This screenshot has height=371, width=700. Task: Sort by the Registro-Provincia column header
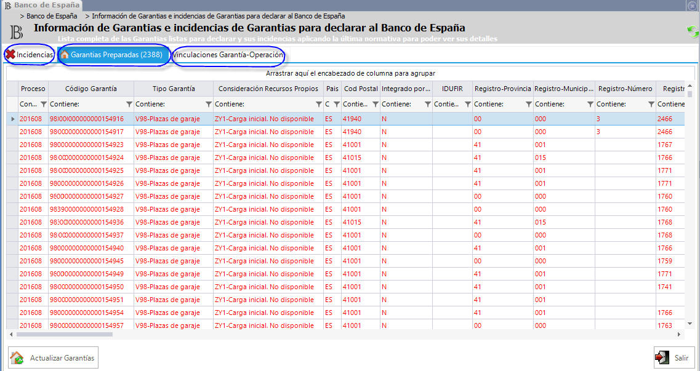click(x=502, y=89)
